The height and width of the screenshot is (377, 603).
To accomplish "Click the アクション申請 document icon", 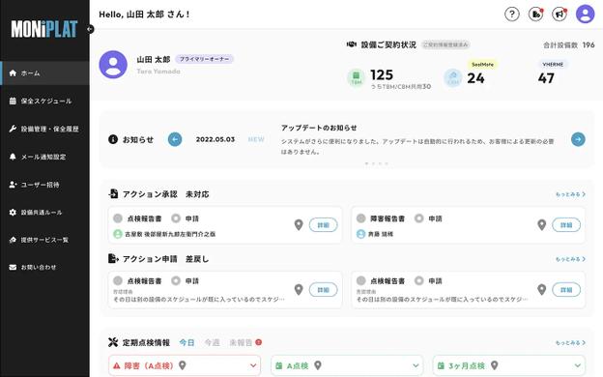I will click(x=113, y=258).
